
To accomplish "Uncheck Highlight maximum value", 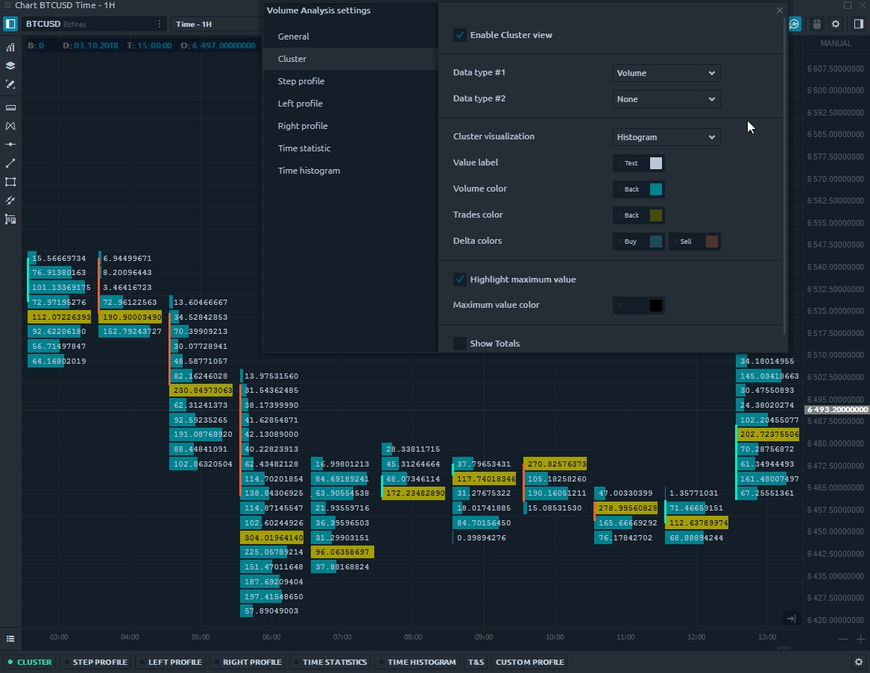I will click(460, 279).
